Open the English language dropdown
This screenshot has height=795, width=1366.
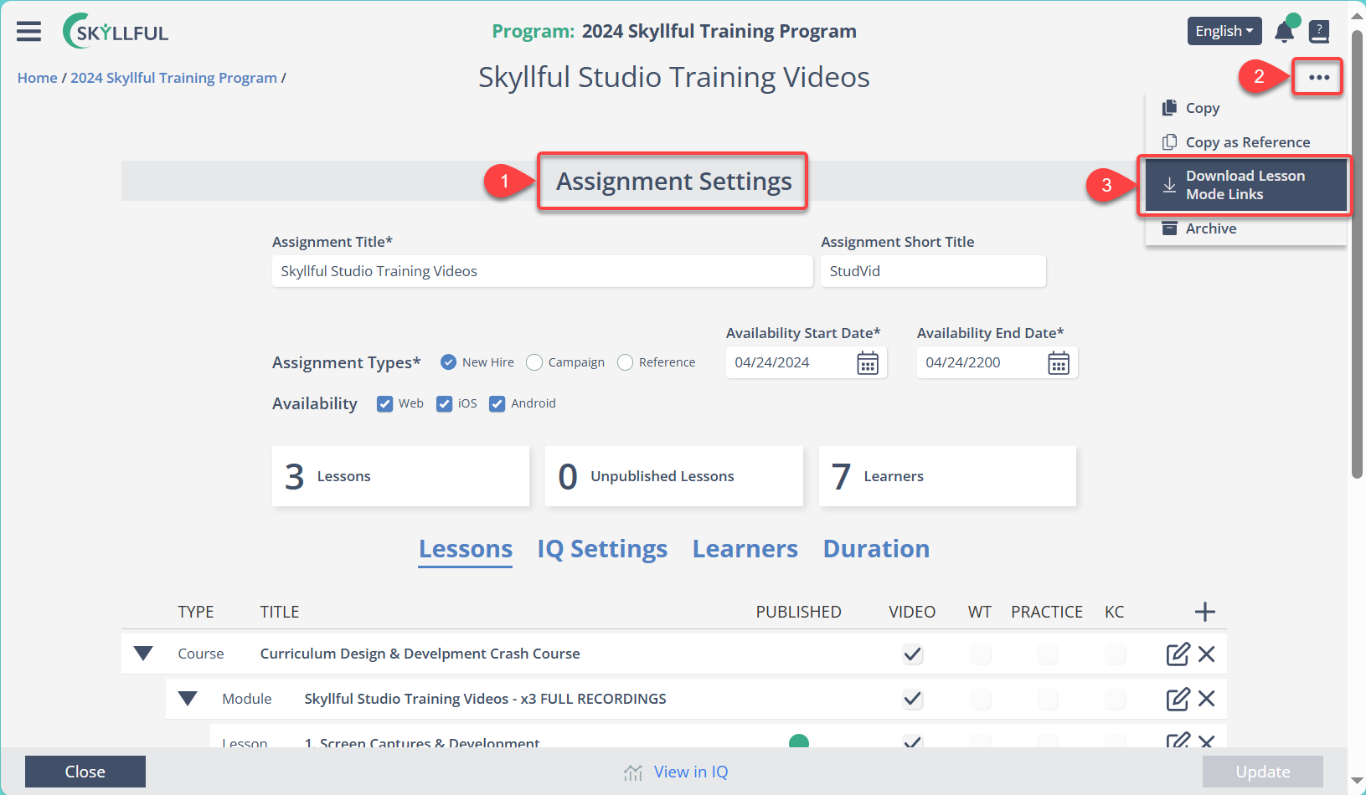point(1224,31)
